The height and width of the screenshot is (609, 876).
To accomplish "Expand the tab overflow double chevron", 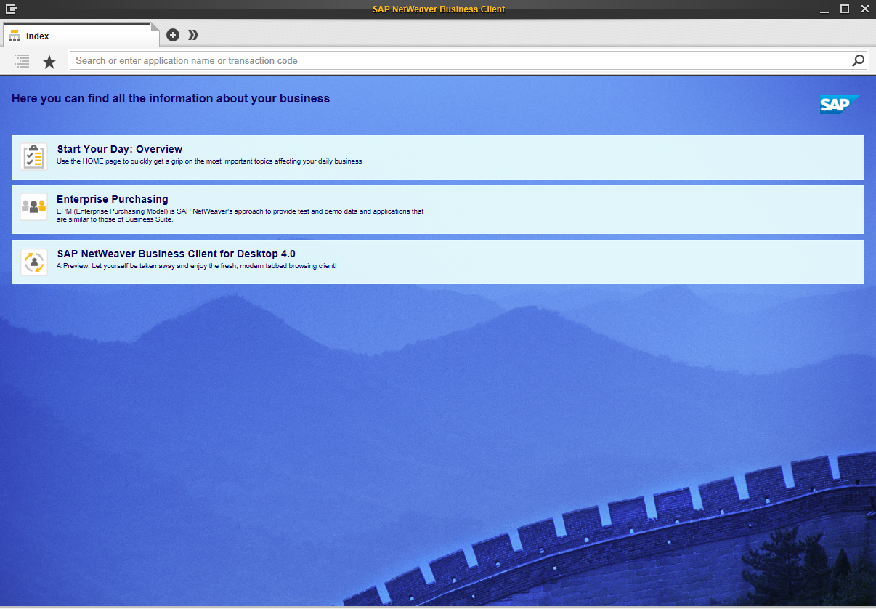I will (x=192, y=34).
